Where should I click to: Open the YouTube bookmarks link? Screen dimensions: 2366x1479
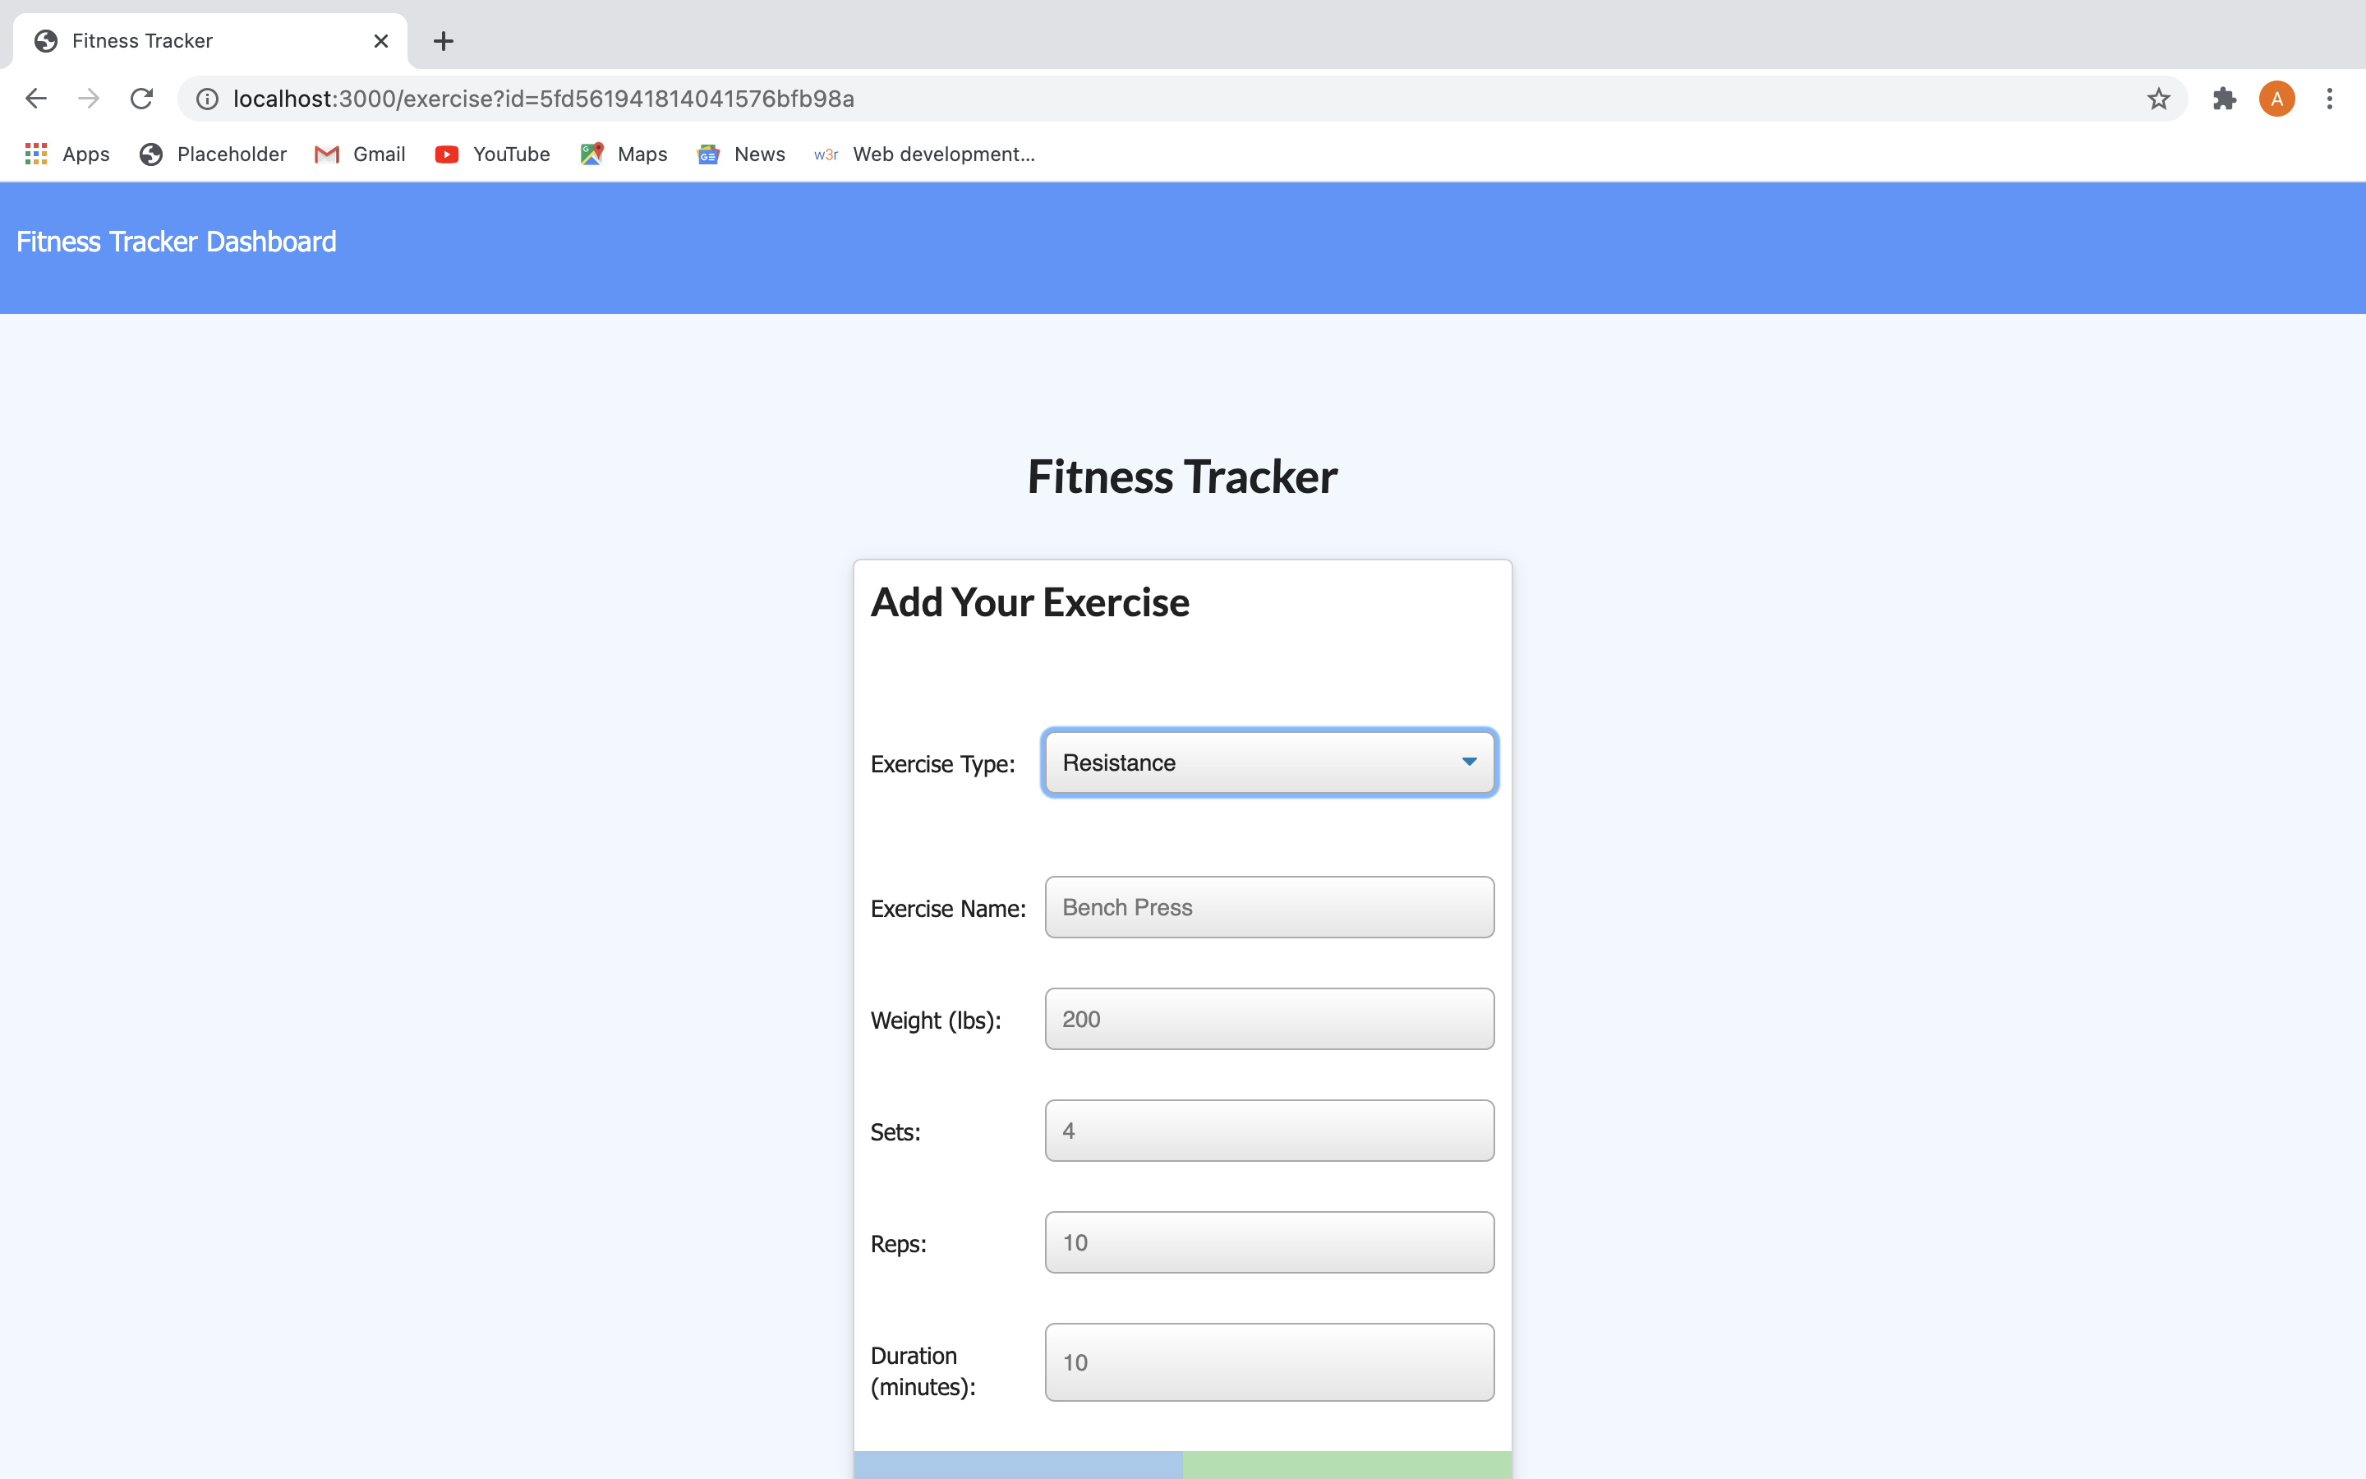point(492,154)
